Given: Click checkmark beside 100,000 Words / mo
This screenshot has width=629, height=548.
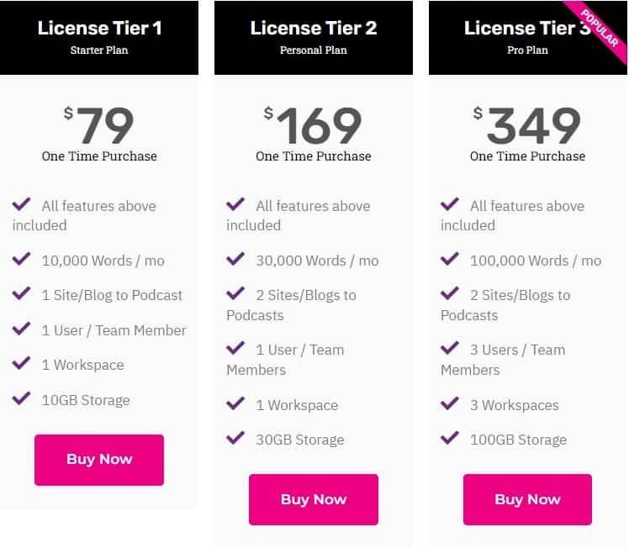Looking at the screenshot, I should click(x=450, y=260).
